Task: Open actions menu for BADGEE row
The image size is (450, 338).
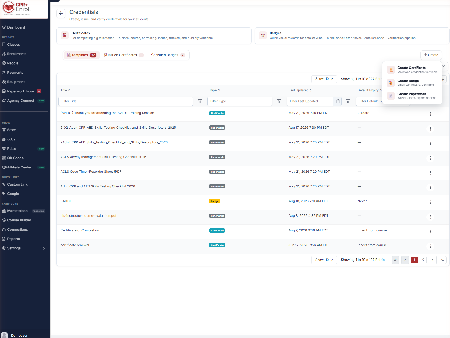Action: [430, 202]
